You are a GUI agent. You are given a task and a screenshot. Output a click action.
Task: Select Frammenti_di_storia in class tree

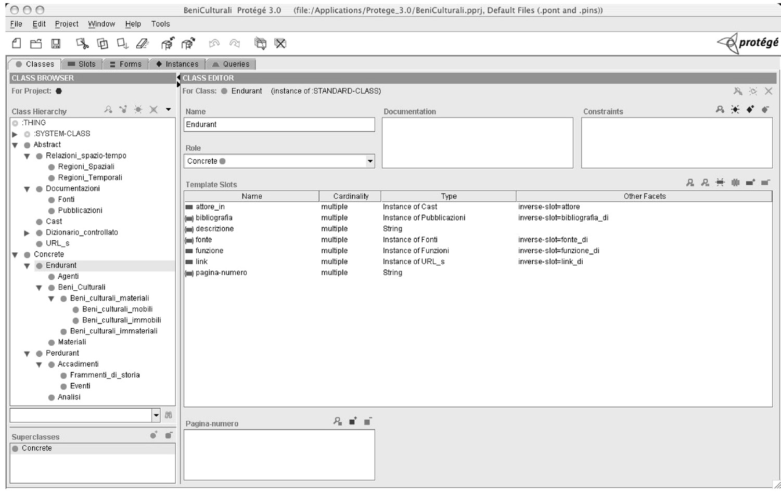(x=105, y=375)
